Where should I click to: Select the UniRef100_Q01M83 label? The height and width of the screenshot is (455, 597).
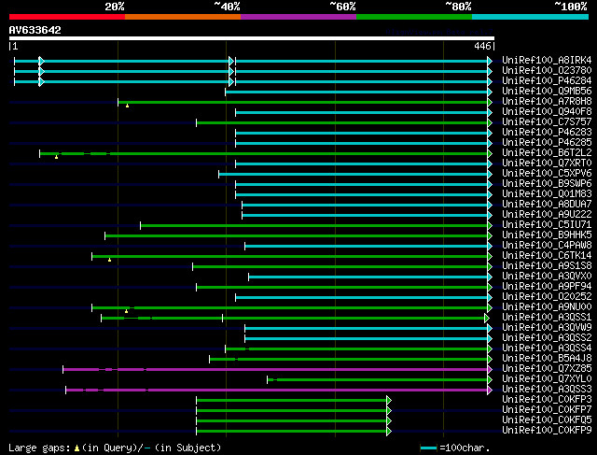click(547, 194)
